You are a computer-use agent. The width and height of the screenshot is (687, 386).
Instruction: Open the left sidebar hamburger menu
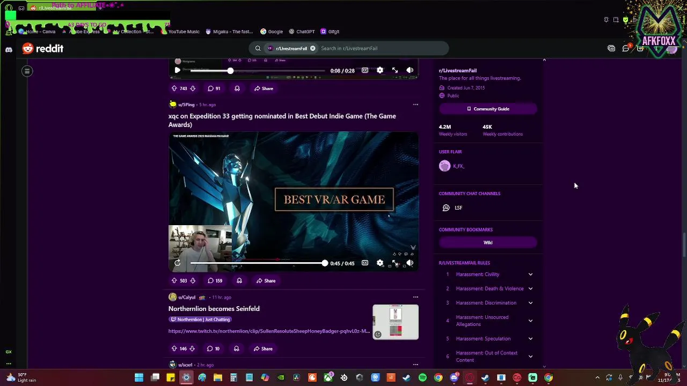(27, 71)
